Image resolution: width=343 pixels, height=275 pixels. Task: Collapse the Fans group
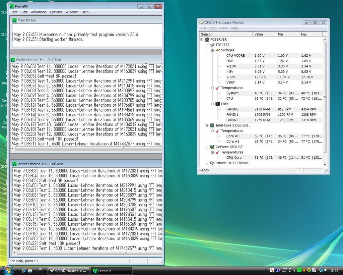pos(212,104)
